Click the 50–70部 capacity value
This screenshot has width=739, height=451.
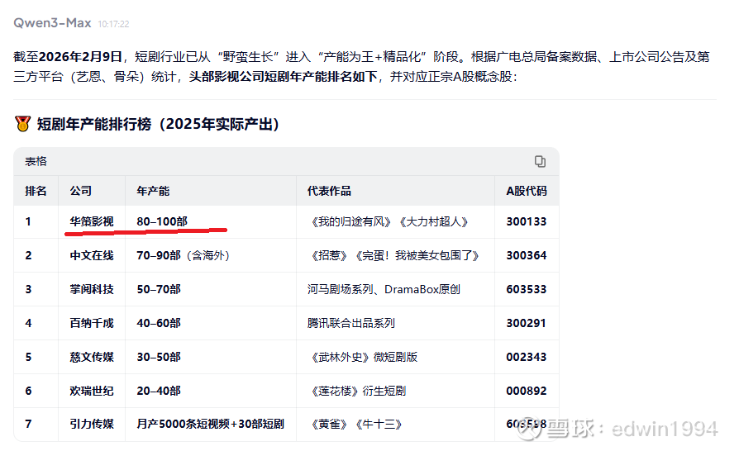tap(159, 289)
